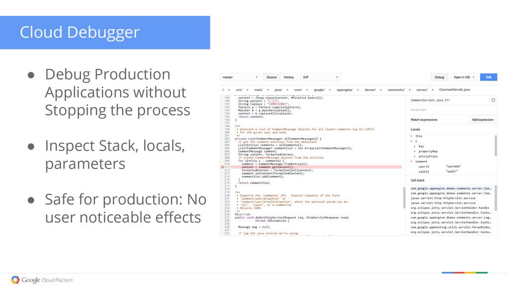Image resolution: width=509 pixels, height=286 pixels.
Task: Go to the google/ breadcrumb folder
Action: click(319, 90)
